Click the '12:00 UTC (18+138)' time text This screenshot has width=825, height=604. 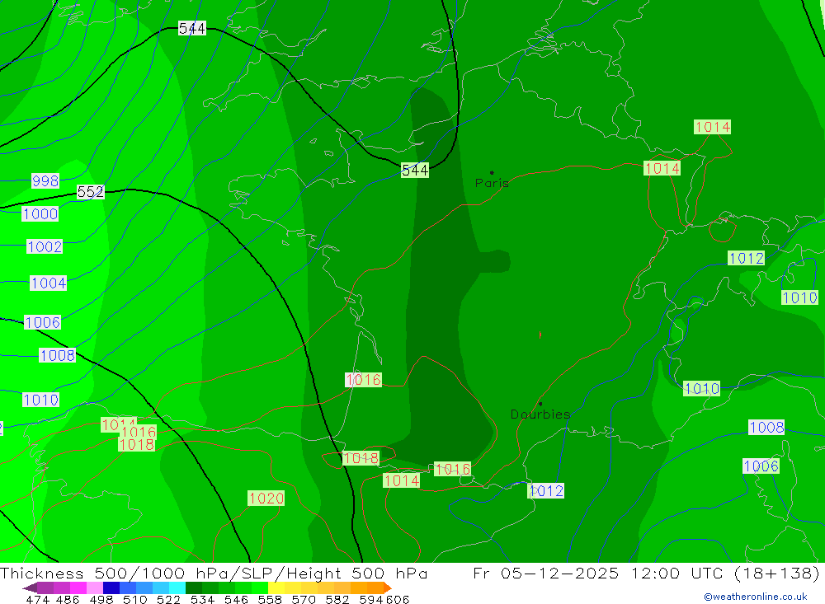725,574
